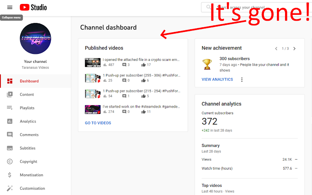
Task: Open achievement three-dot options menu
Action: click(x=242, y=80)
